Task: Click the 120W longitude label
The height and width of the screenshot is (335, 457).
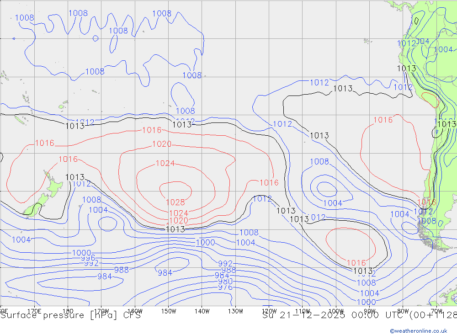Action: [269, 311]
